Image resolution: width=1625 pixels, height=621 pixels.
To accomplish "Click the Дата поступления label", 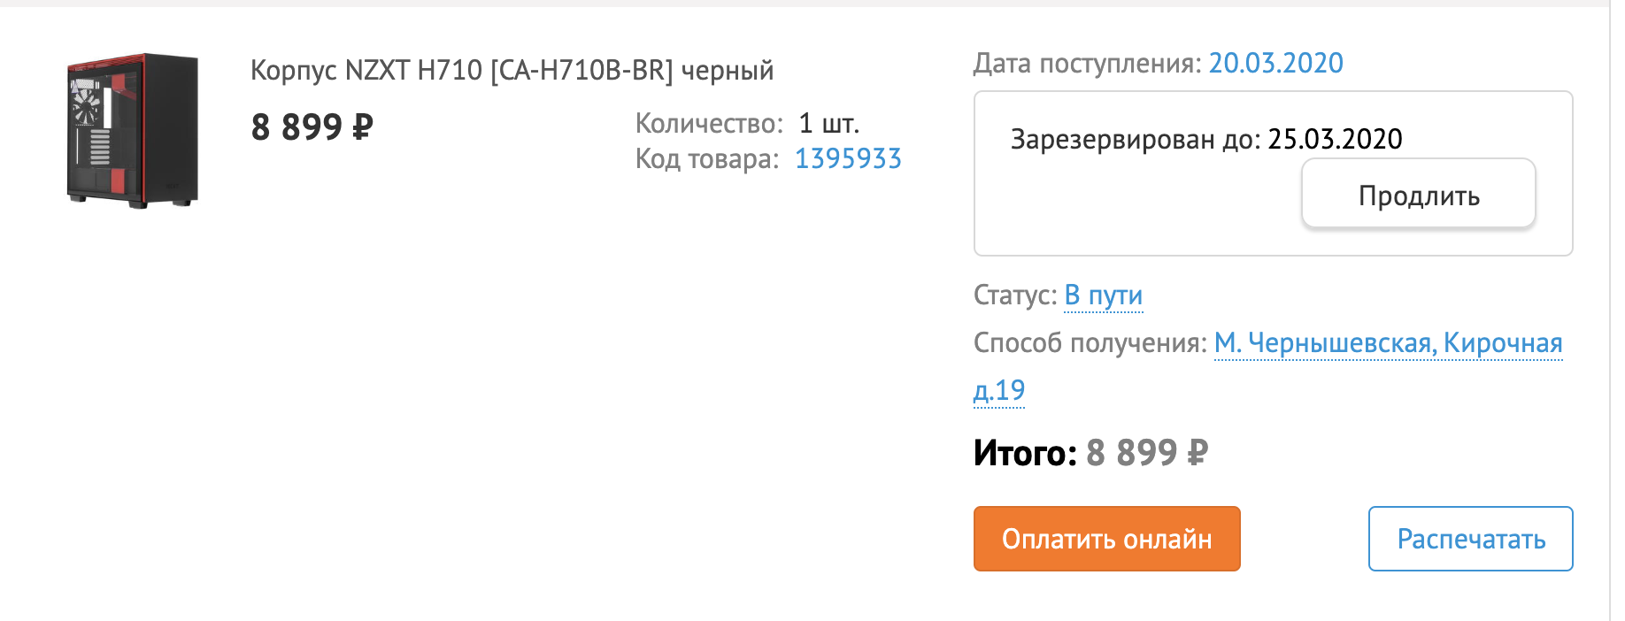I will (1087, 63).
